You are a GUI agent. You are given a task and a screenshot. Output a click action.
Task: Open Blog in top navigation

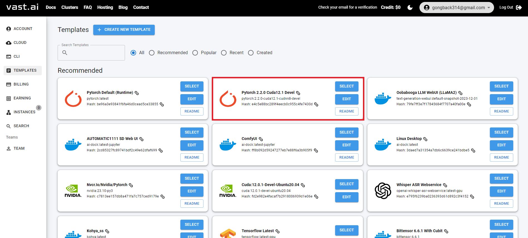(123, 7)
